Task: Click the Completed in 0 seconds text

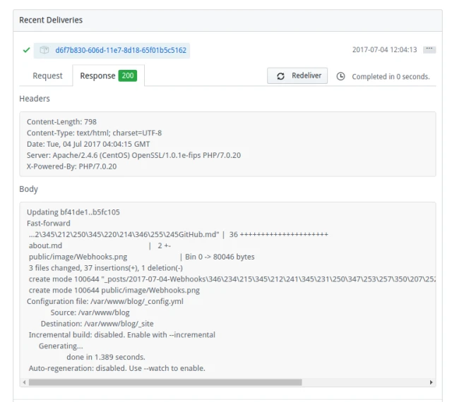Action: [391, 77]
